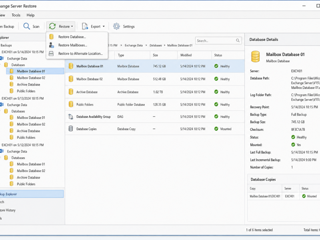Click the Databases folder icon under 5/14/2024 backup
320x240 pixels.
coord(6,65)
